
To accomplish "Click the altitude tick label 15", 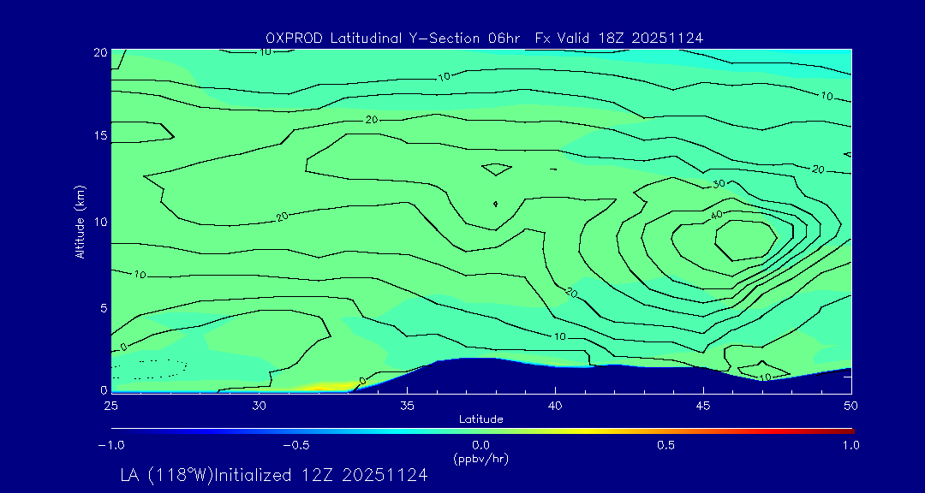I will point(98,136).
